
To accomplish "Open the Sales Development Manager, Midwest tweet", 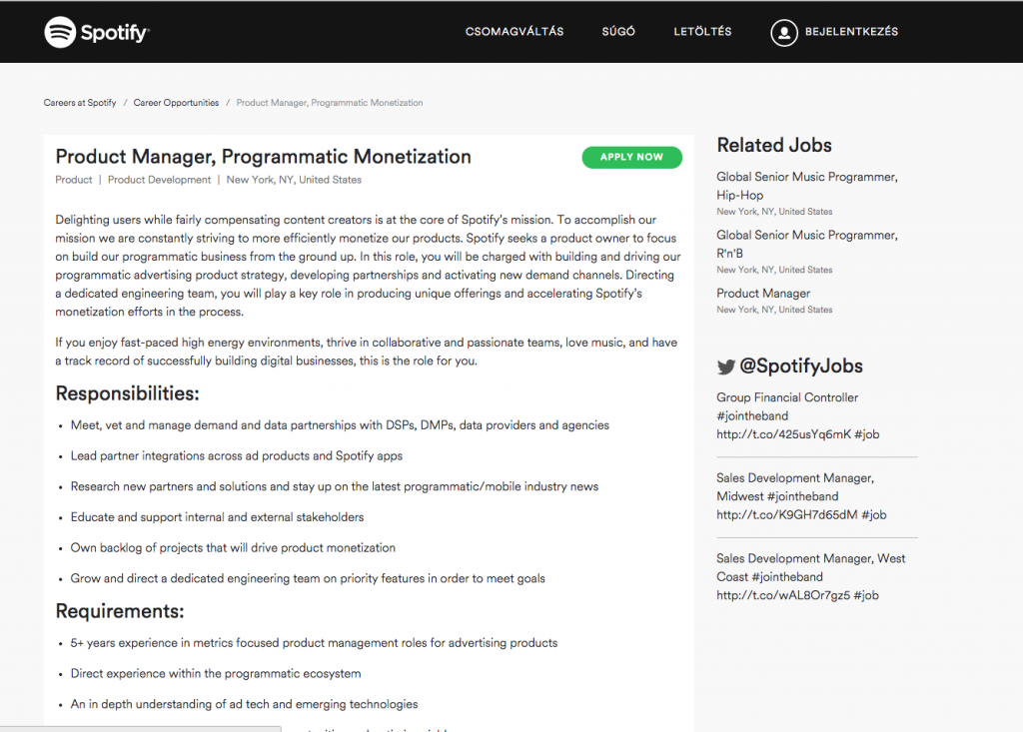I will [x=801, y=496].
